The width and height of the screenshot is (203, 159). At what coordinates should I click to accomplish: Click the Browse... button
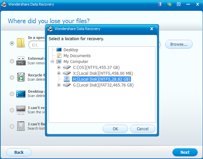click(x=179, y=44)
